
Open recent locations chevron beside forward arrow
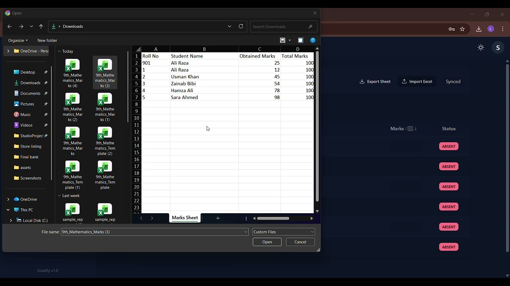pyautogui.click(x=31, y=26)
